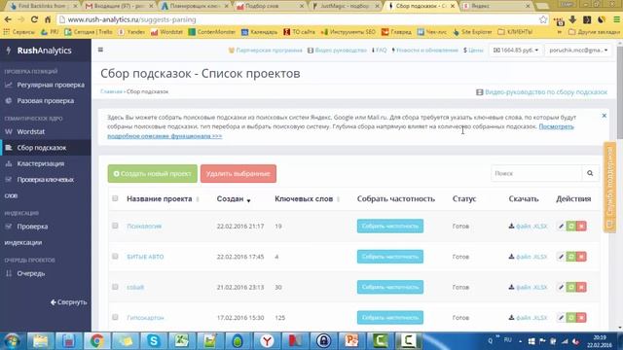Open Skype from the taskbar

click(153, 341)
